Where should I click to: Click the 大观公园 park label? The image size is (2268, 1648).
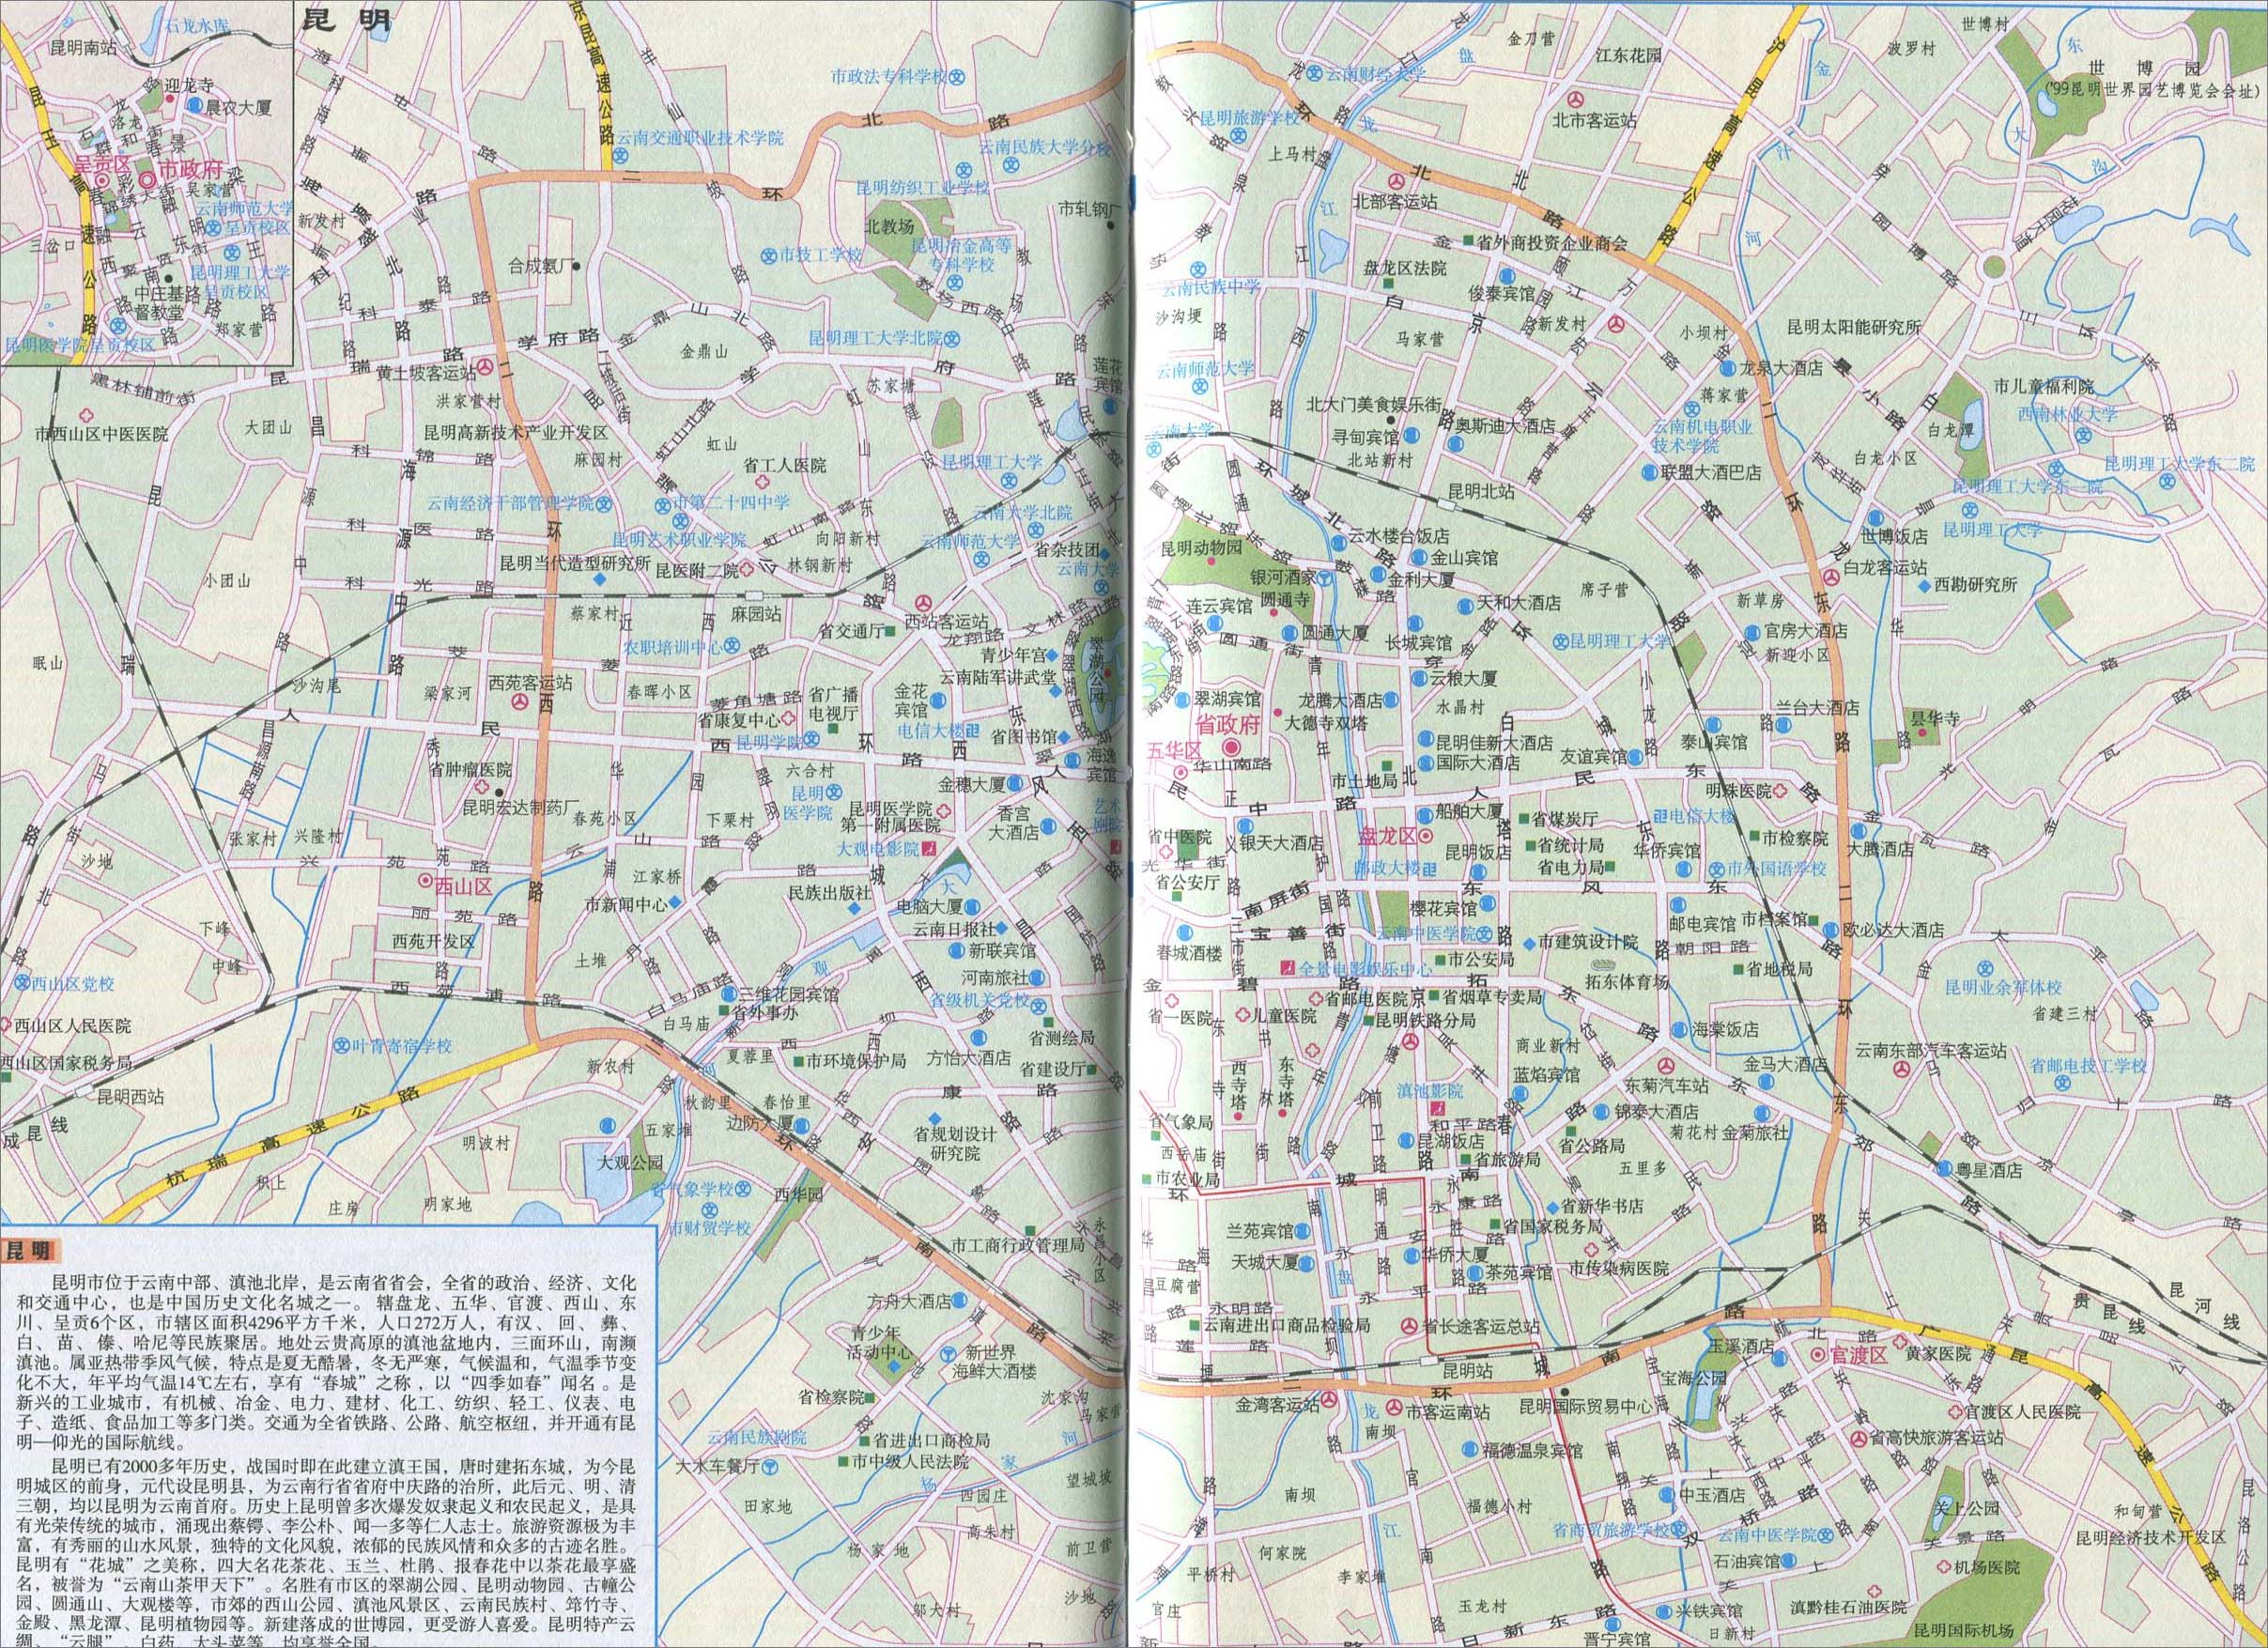630,1163
